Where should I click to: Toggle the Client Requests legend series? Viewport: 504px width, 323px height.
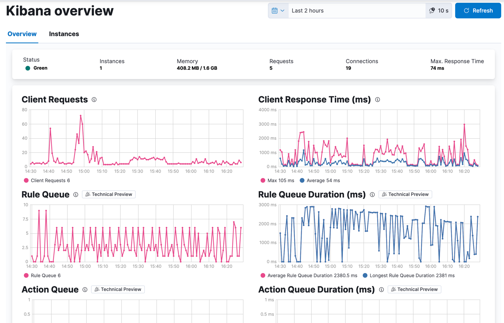[50, 180]
